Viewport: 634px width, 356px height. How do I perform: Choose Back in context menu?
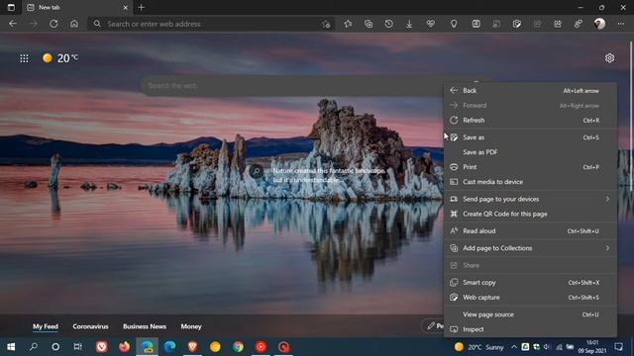(x=530, y=90)
